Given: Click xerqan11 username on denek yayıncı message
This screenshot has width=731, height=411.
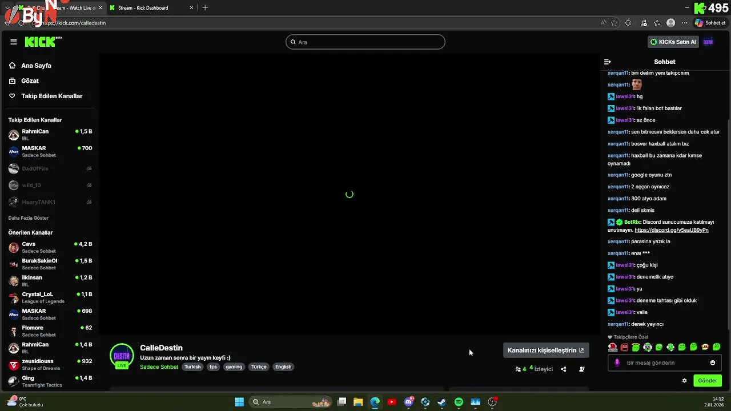Looking at the screenshot, I should coord(617,324).
